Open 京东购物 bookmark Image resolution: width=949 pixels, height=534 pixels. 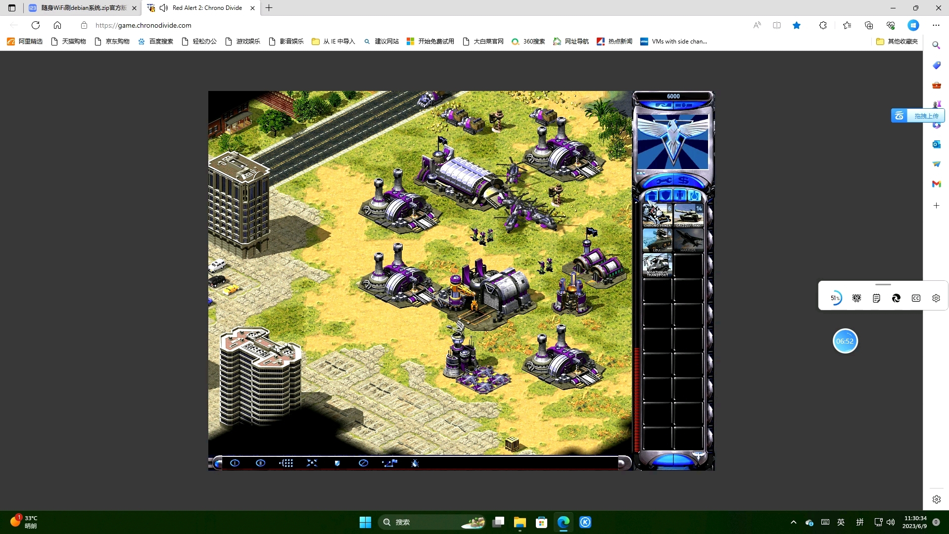(112, 42)
